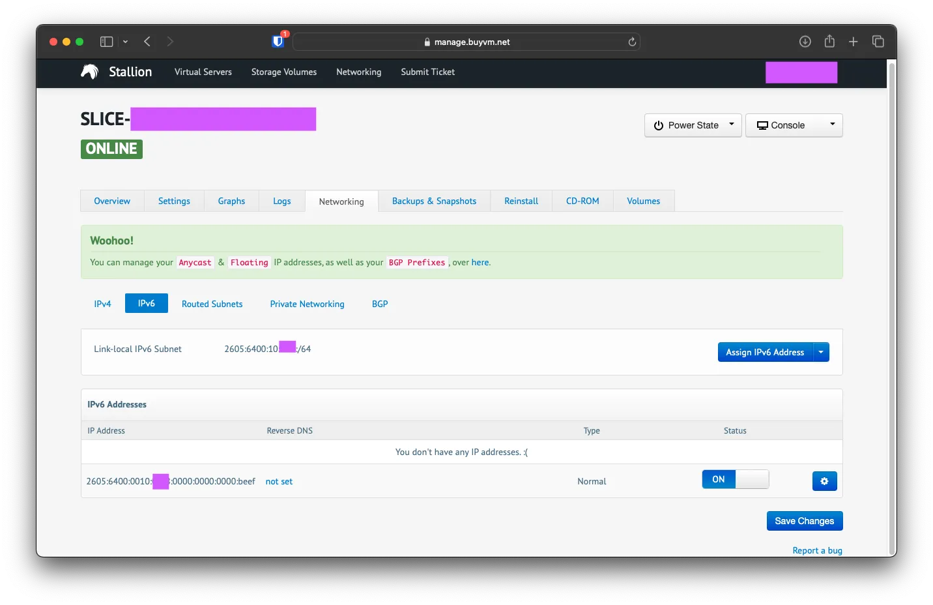This screenshot has height=605, width=933.
Task: Open the sidebar options chevron in Safari
Action: coord(125,42)
